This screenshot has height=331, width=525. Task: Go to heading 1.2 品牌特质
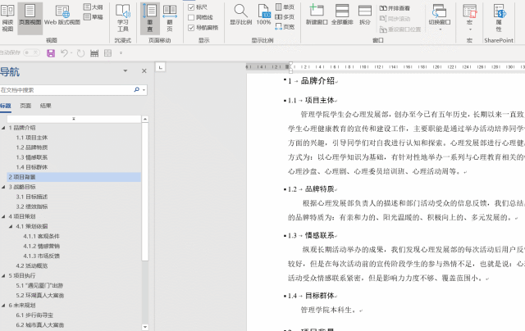pos(32,147)
